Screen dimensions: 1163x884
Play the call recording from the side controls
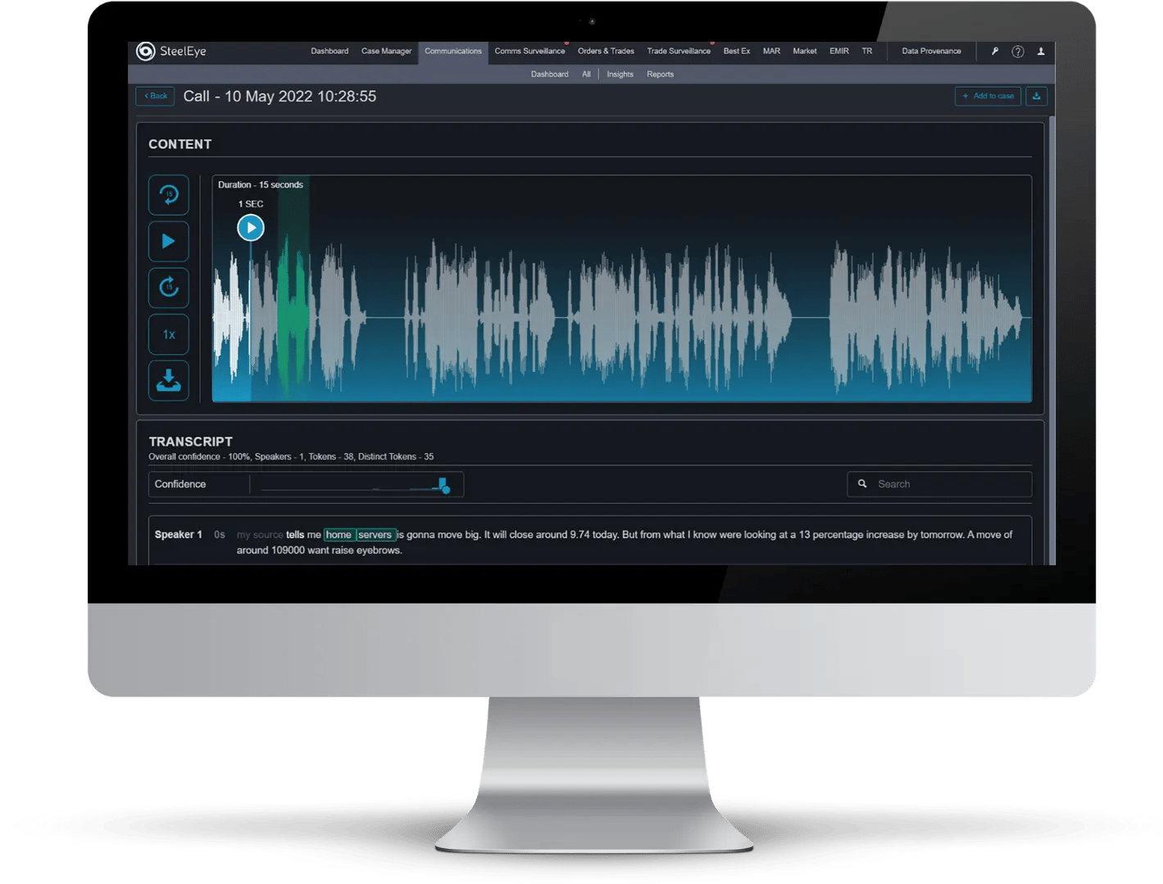(x=169, y=241)
